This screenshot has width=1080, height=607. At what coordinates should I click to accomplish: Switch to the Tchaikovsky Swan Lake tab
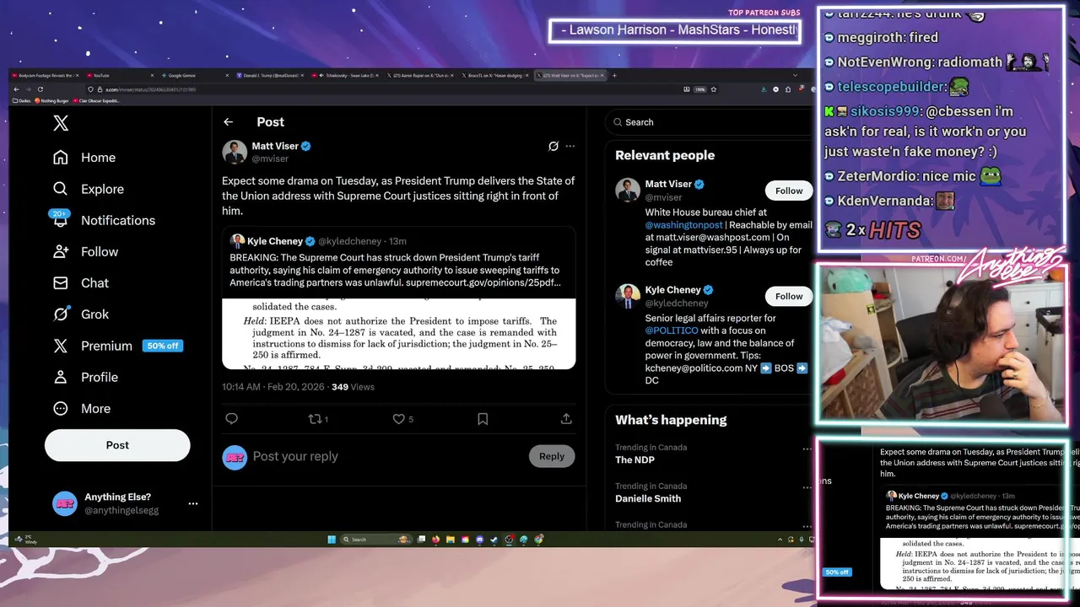[x=345, y=75]
